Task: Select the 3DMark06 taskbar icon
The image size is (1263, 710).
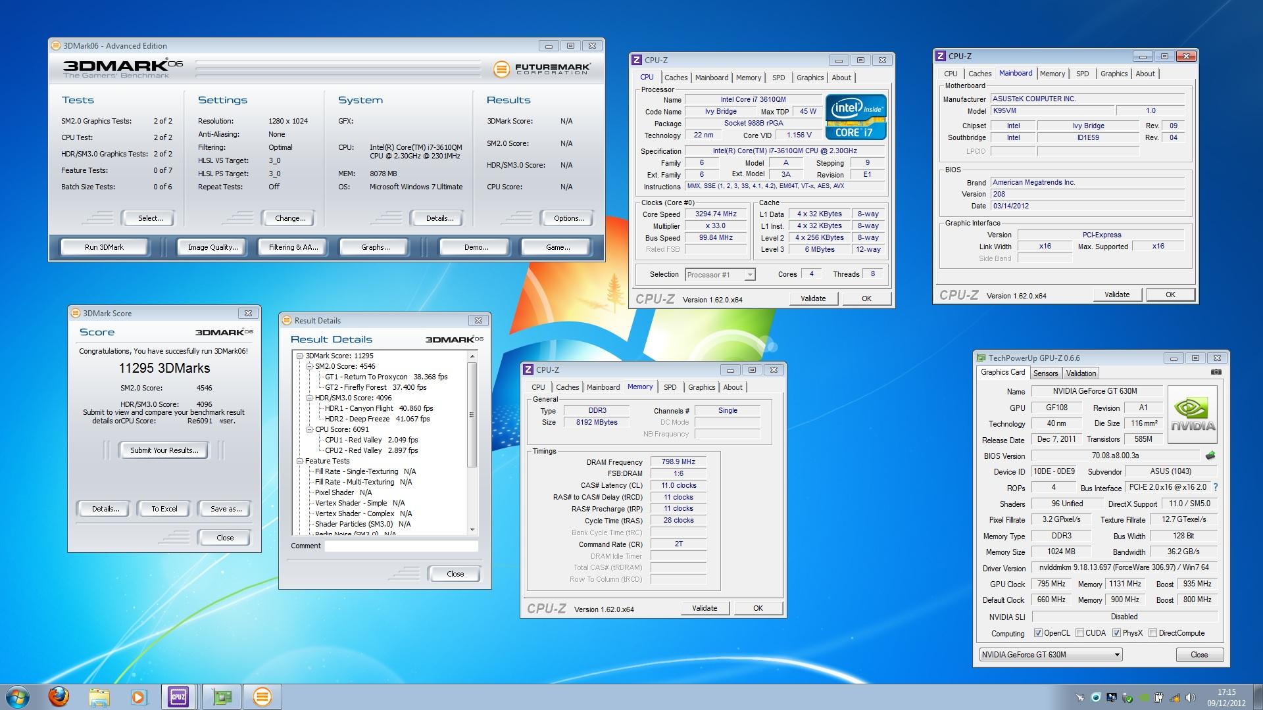Action: coord(262,697)
